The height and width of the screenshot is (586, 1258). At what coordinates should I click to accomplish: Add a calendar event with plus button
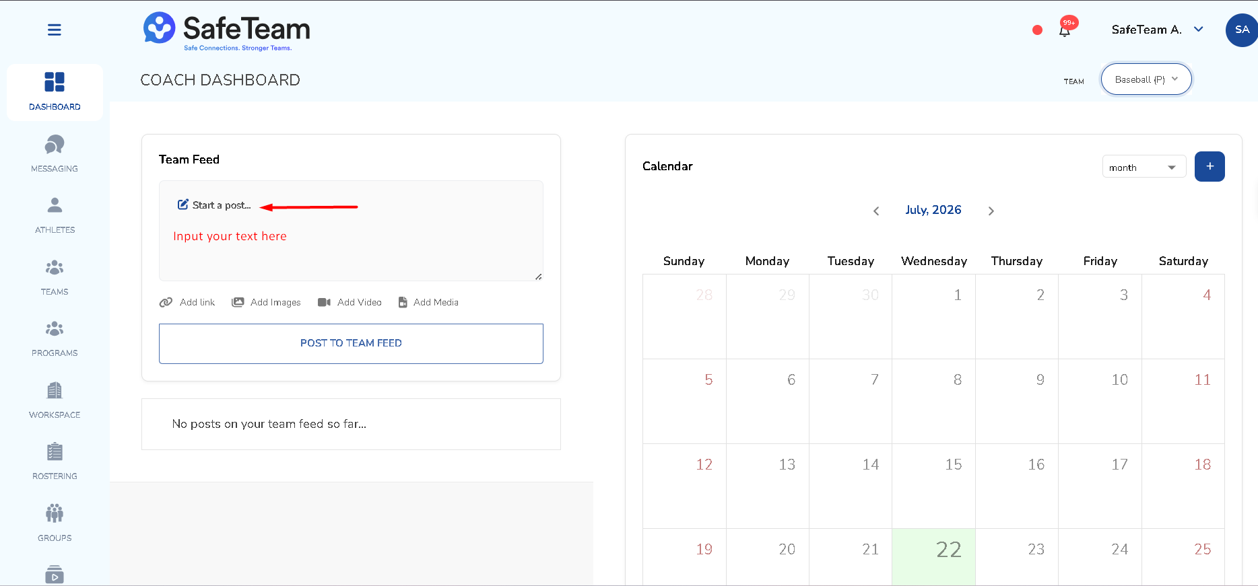[x=1210, y=166]
